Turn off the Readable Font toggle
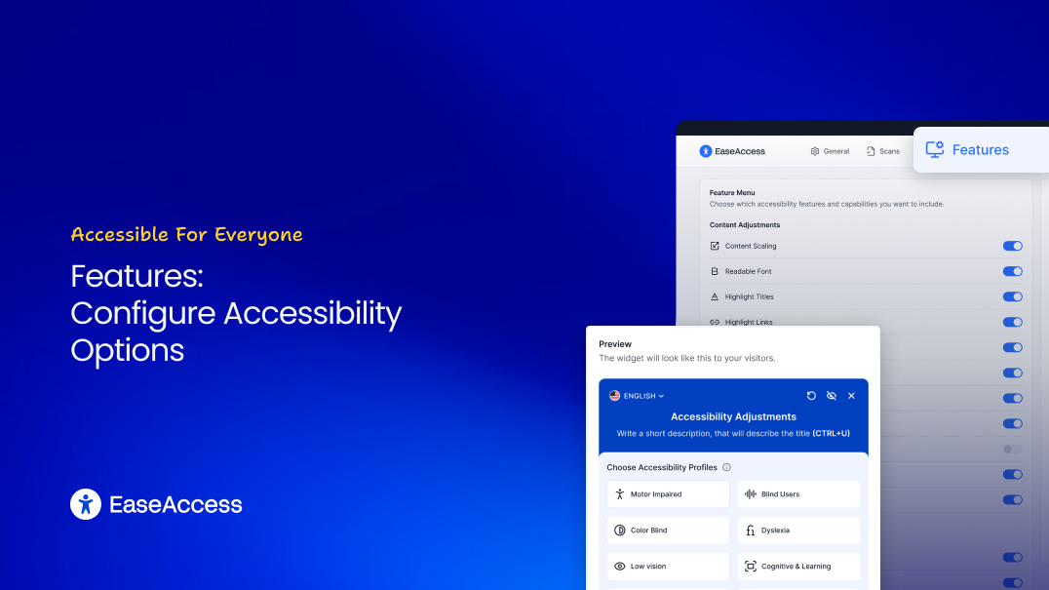This screenshot has width=1049, height=590. 1012,271
